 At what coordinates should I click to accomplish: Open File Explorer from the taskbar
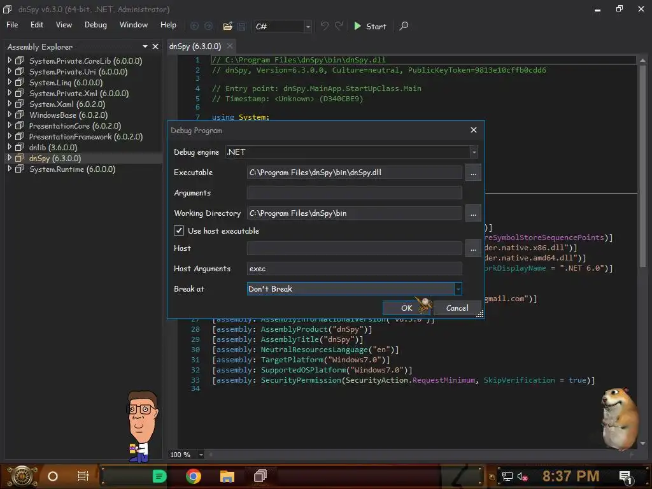coord(227,476)
